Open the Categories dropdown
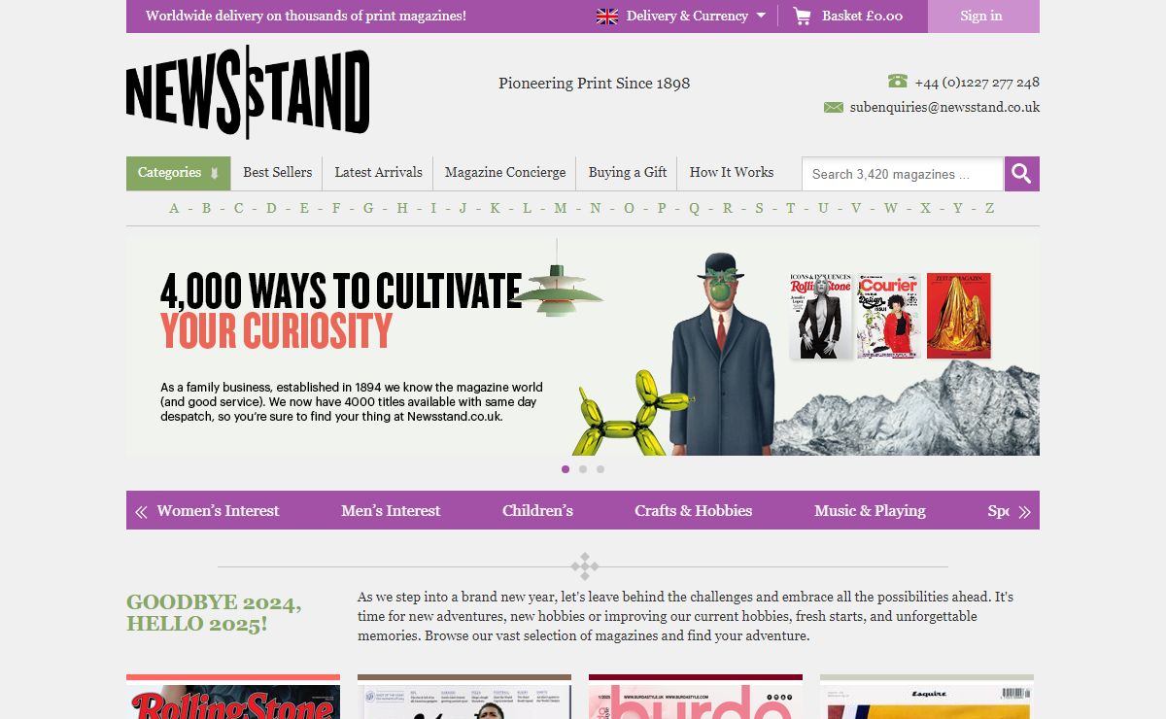Image resolution: width=1166 pixels, height=719 pixels. [x=179, y=173]
